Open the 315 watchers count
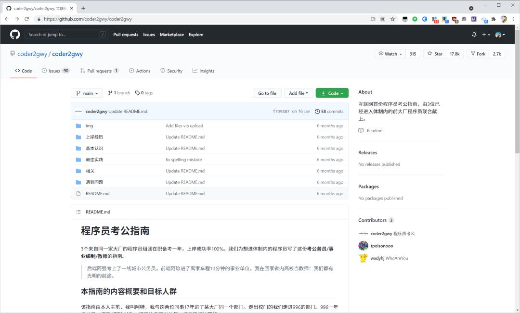This screenshot has width=520, height=313. click(413, 54)
